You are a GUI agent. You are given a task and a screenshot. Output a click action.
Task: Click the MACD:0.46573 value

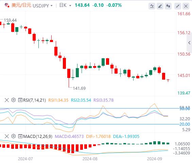69,136
